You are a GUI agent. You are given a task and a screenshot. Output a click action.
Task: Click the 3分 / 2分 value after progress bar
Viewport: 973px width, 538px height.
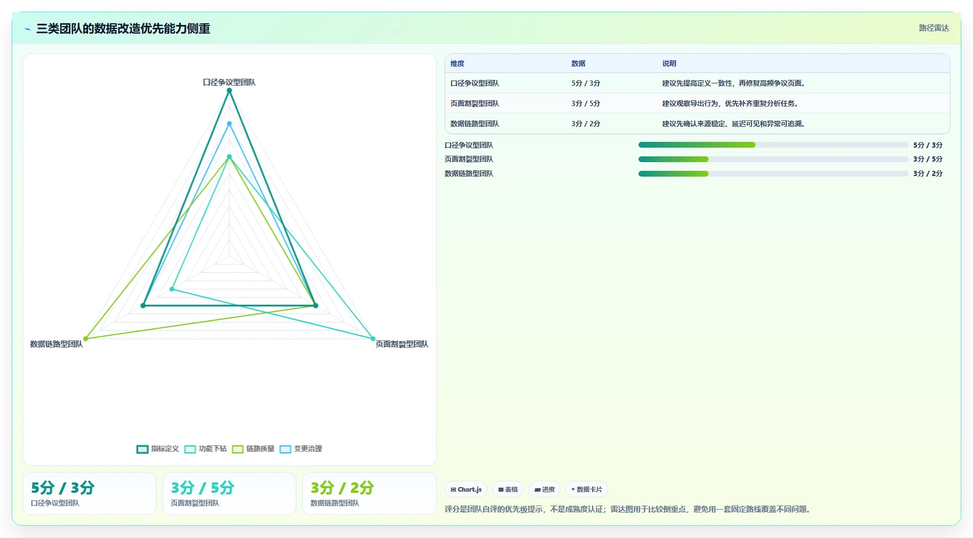click(x=928, y=174)
